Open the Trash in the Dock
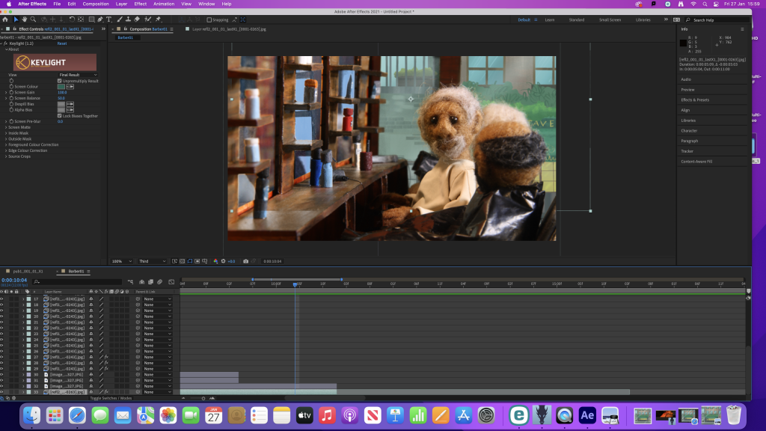Screen dimensions: 766x431 (x=734, y=415)
